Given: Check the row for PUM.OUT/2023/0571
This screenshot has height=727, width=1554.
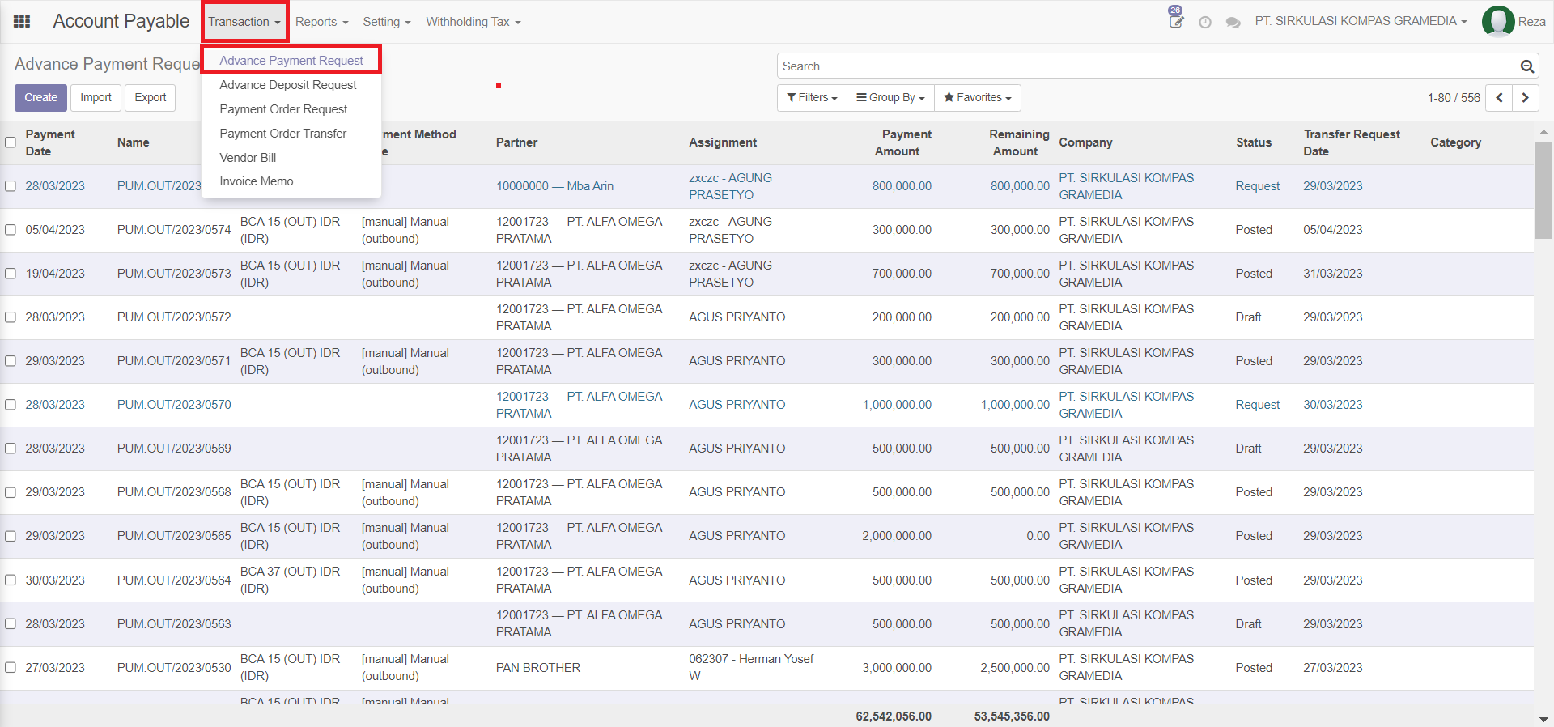Looking at the screenshot, I should click(11, 361).
